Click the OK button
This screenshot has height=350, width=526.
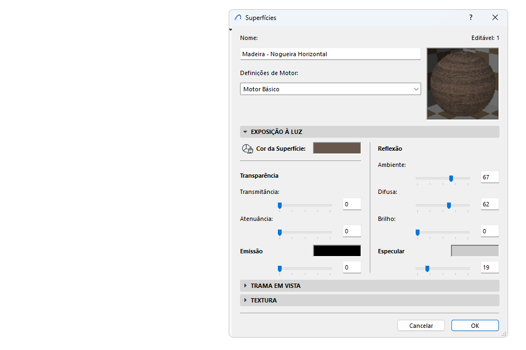[475, 325]
